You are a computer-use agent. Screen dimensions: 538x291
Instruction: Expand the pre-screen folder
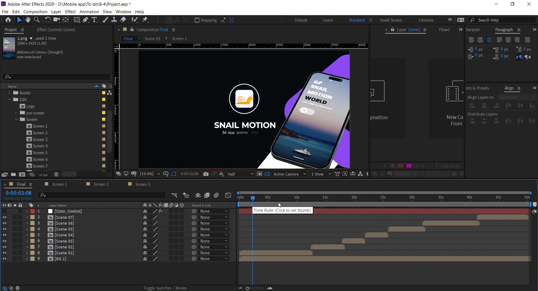[x=16, y=113]
